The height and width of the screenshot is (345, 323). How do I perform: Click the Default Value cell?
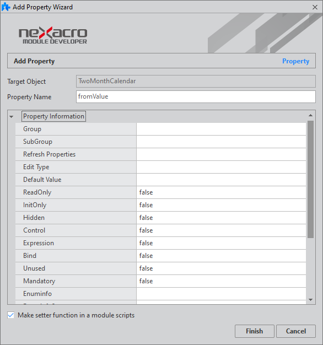coord(221,180)
